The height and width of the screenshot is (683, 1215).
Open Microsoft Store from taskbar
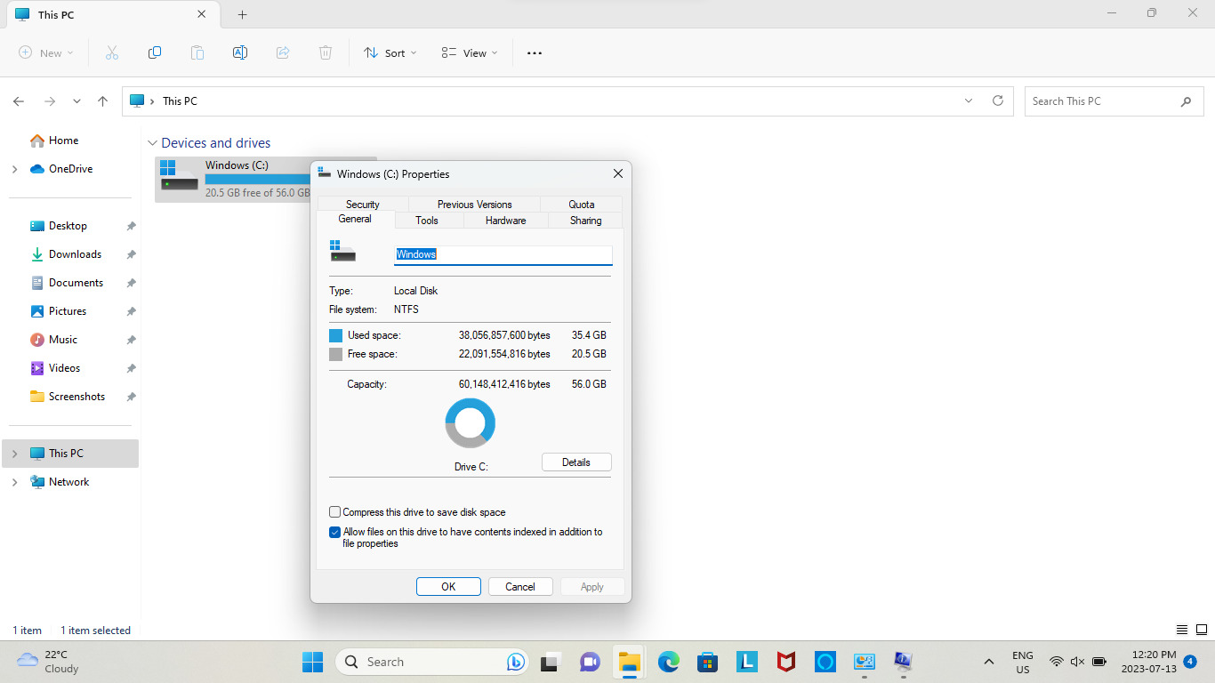708,662
